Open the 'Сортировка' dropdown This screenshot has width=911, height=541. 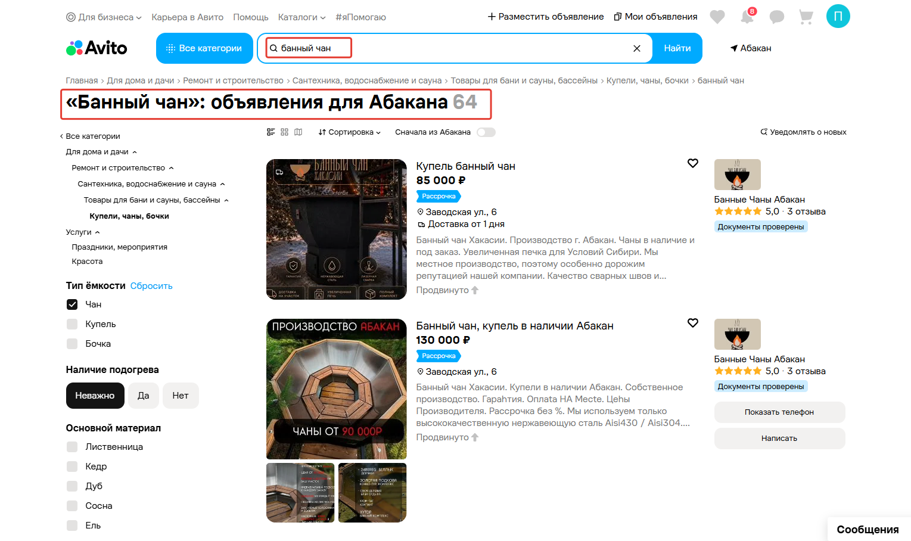(x=349, y=132)
